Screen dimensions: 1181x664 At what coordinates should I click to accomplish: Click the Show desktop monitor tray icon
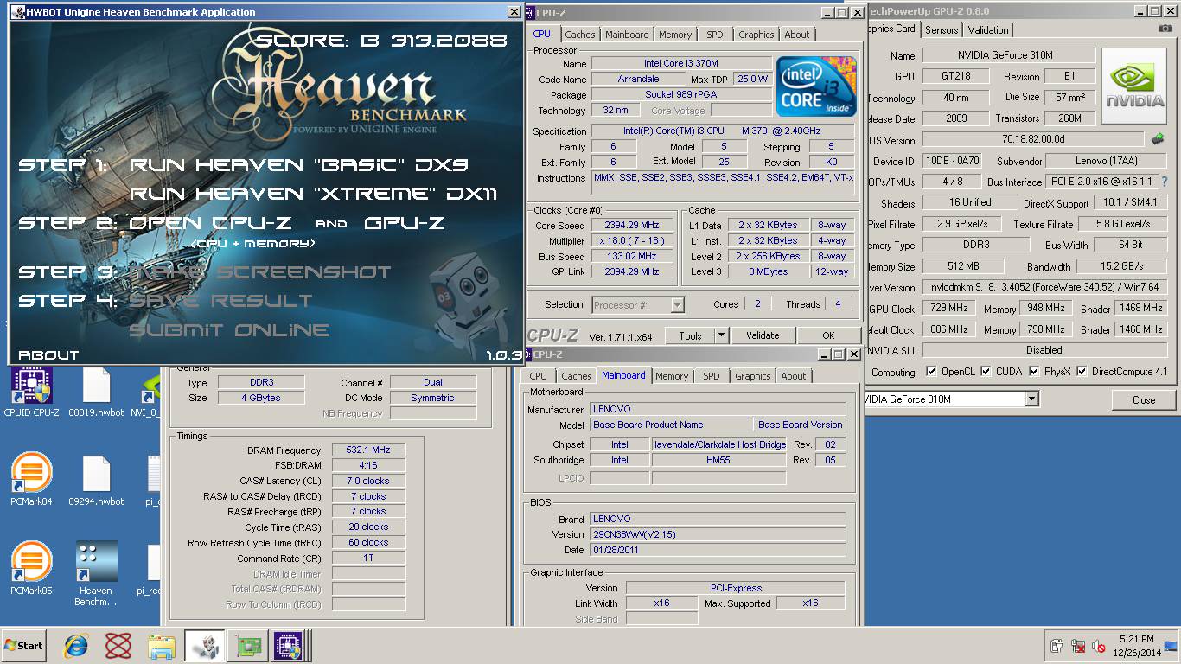(1171, 646)
